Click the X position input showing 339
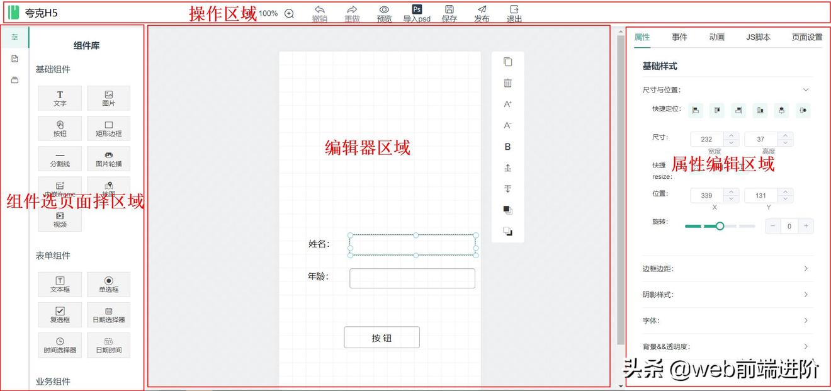The height and width of the screenshot is (391, 831). coord(706,195)
